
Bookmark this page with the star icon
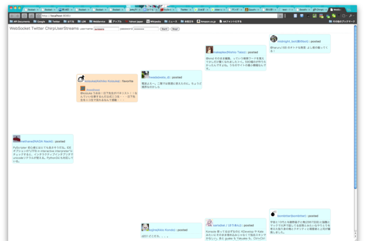pyautogui.click(x=38, y=16)
